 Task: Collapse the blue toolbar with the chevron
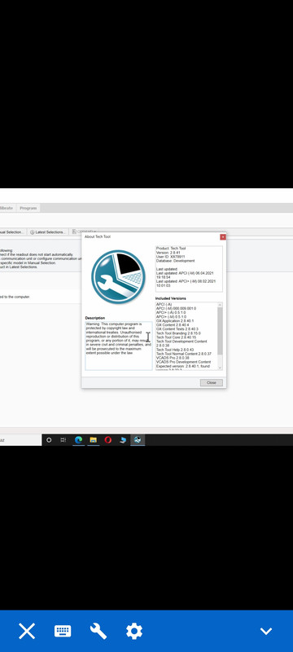(266, 631)
